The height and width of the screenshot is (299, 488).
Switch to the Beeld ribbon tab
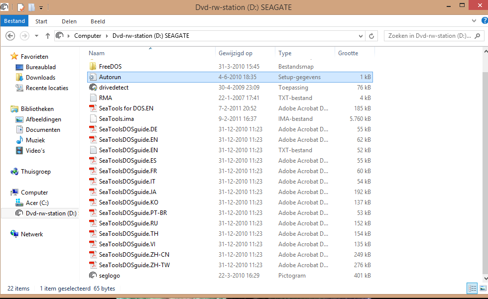click(98, 21)
